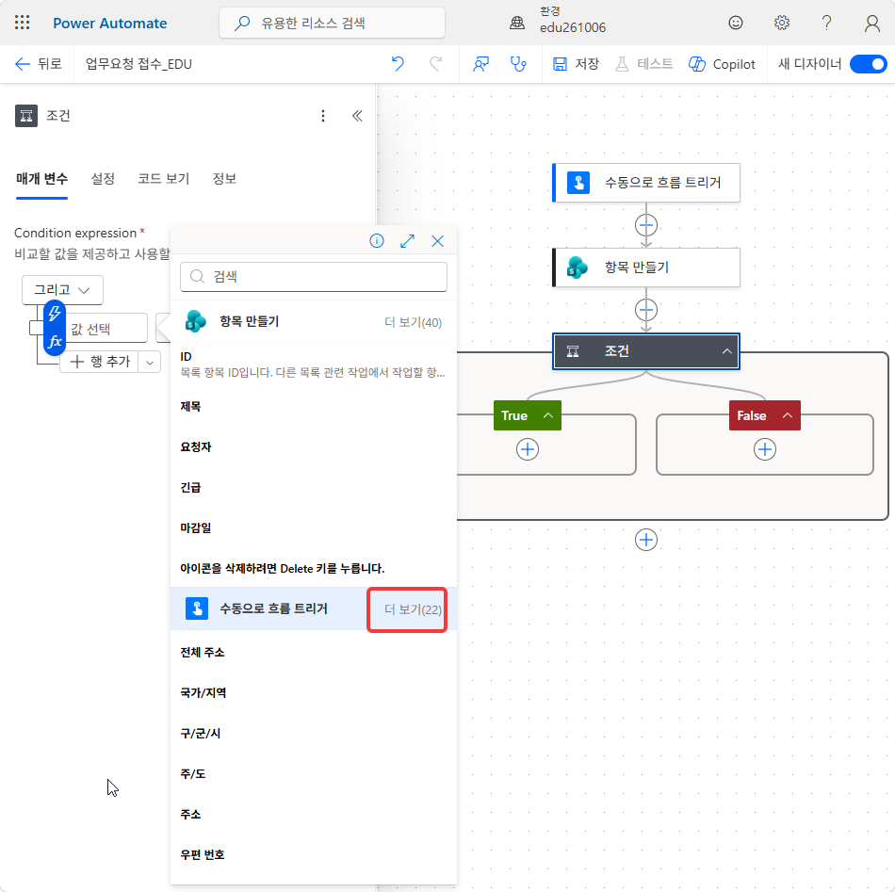Image resolution: width=895 pixels, height=892 pixels.
Task: Click the Power Automate title link
Action: 109,23
